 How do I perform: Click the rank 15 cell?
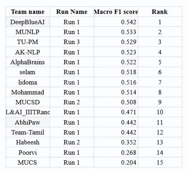click(160, 162)
